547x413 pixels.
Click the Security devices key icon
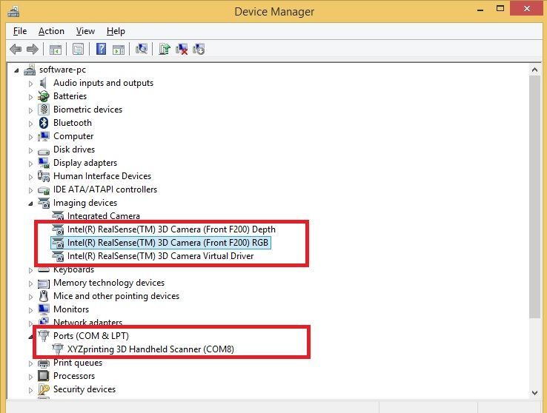coord(44,389)
